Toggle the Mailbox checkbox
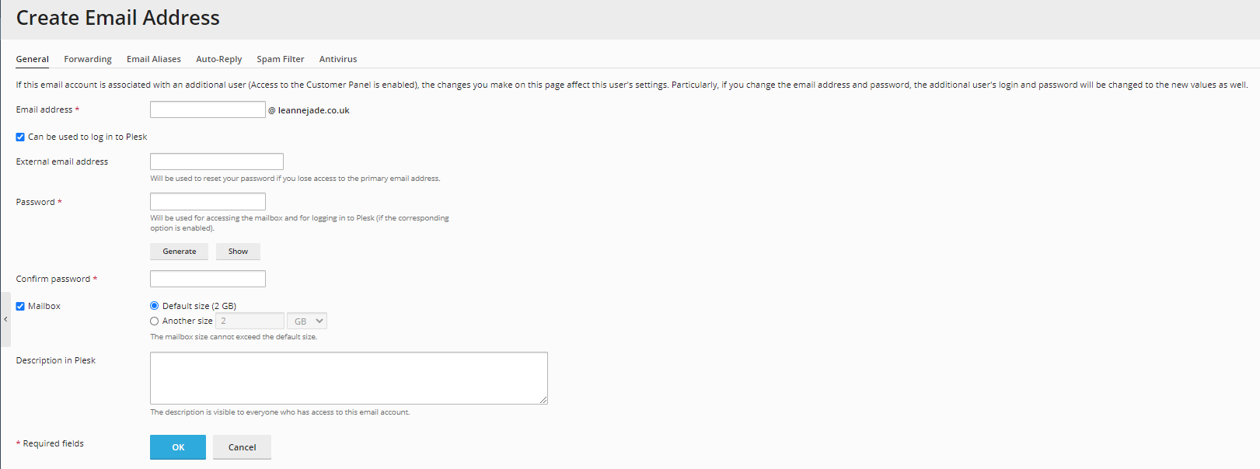 [20, 306]
